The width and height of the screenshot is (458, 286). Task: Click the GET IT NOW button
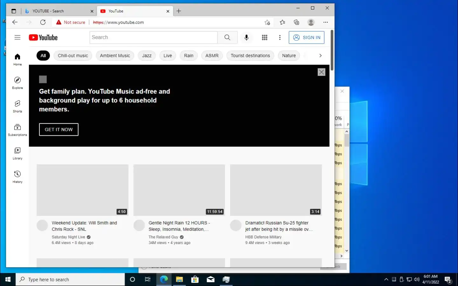point(59,129)
